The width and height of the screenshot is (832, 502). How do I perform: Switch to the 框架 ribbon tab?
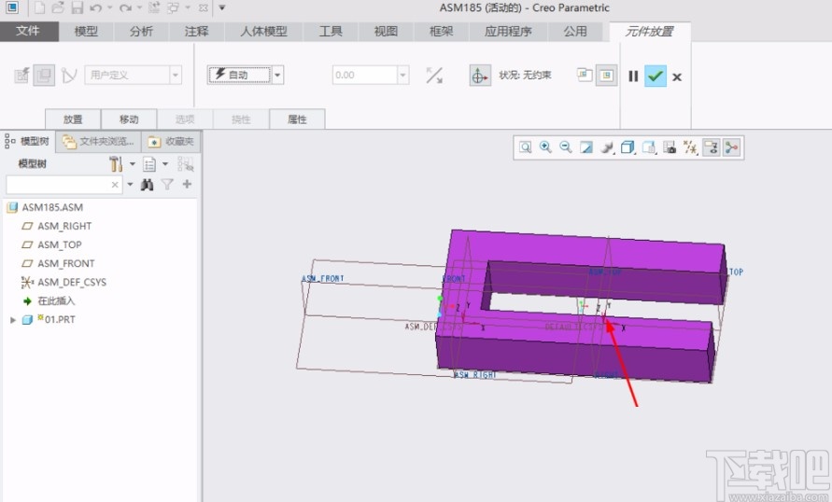click(x=441, y=32)
